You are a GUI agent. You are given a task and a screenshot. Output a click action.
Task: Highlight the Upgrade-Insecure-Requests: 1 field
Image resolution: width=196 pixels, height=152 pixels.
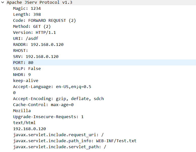tap(48, 117)
